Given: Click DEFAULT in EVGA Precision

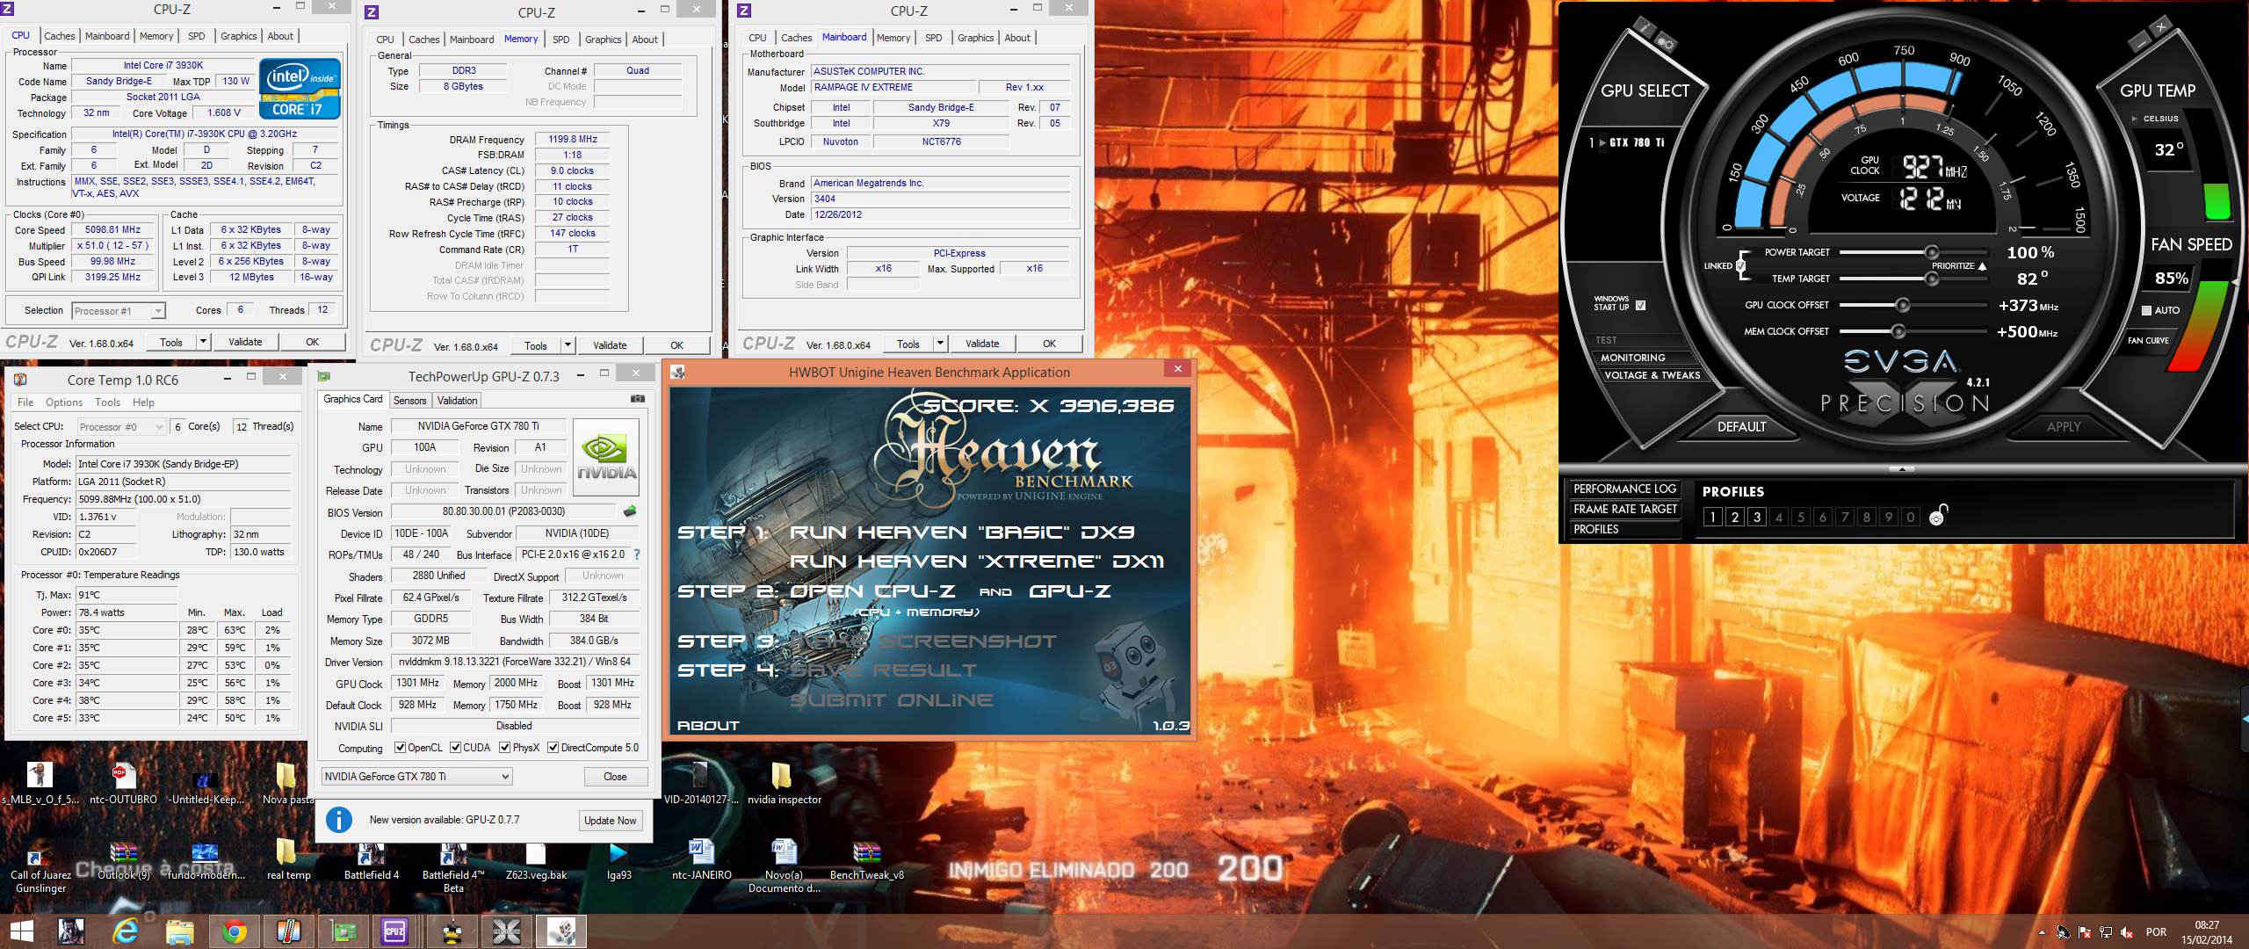Looking at the screenshot, I should pyautogui.click(x=1741, y=427).
